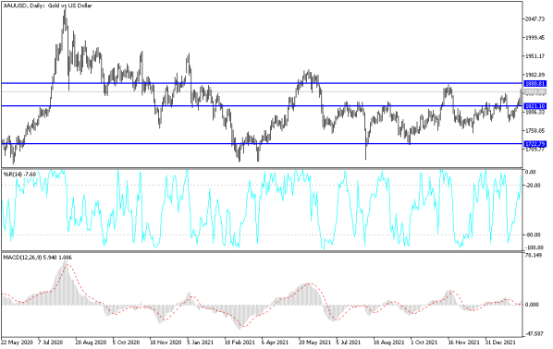Click the gray current price label on axis
The image size is (553, 349).
535,92
